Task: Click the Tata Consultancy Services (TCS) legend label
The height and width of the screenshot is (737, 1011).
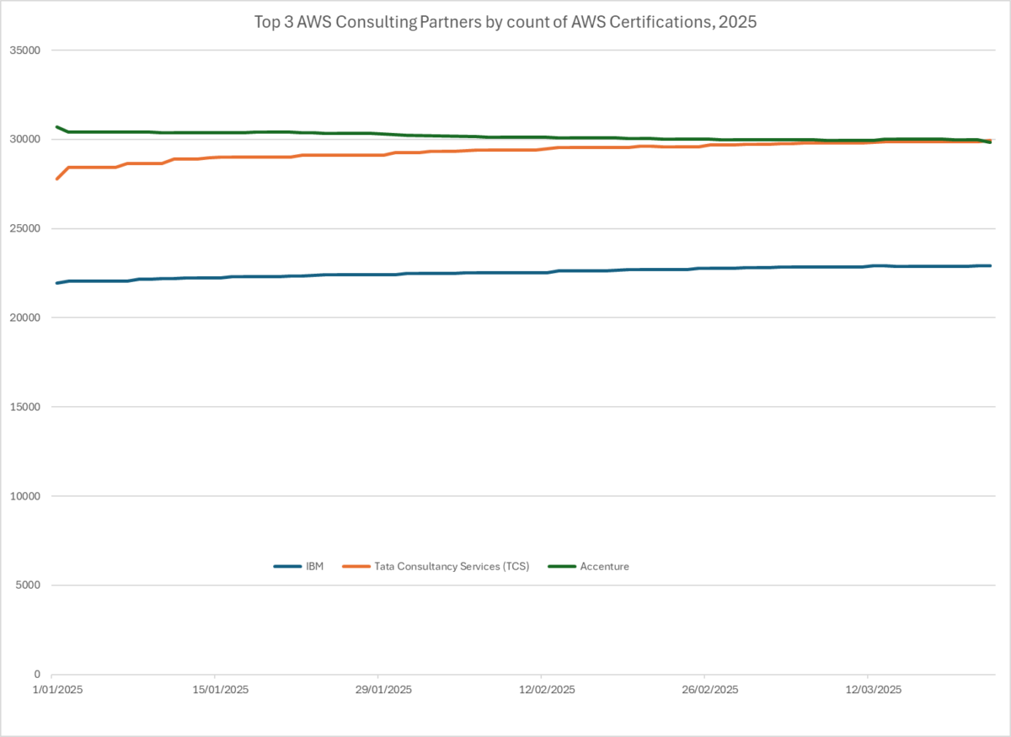Action: tap(452, 566)
